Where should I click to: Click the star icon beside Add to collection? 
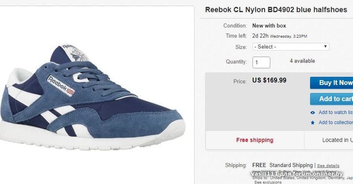tap(313, 123)
